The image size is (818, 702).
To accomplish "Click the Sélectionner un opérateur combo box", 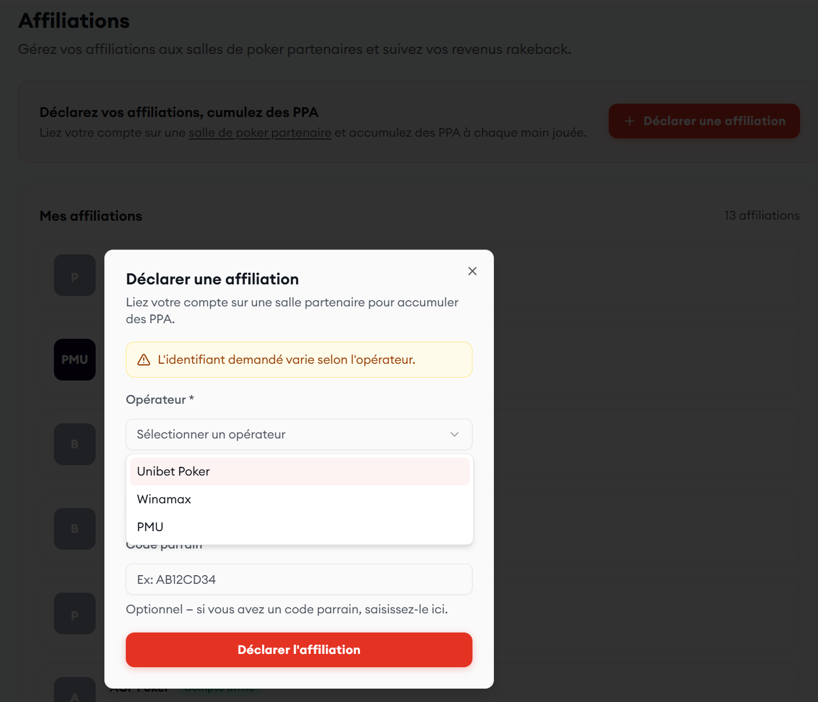I will [290, 434].
